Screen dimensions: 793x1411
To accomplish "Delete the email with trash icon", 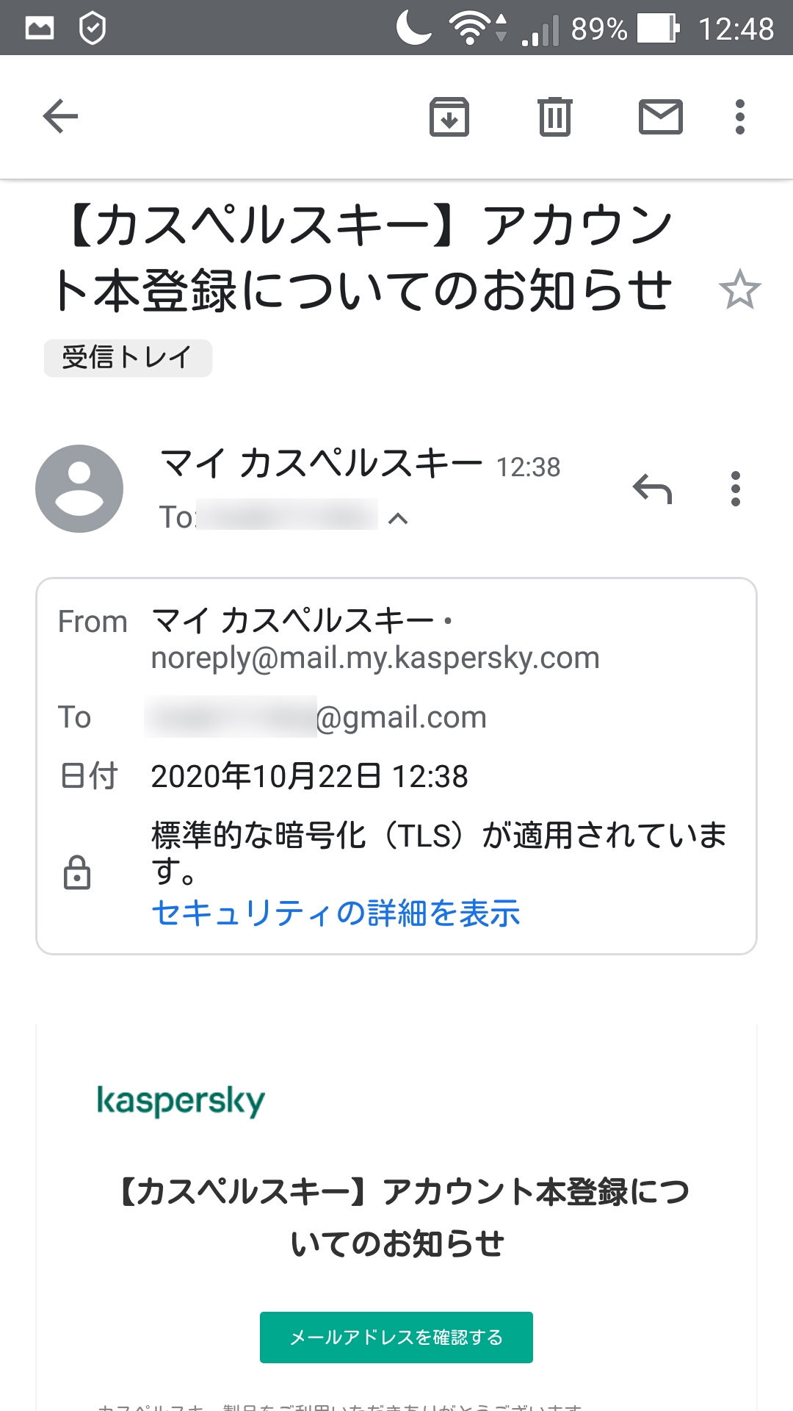I will 555,116.
